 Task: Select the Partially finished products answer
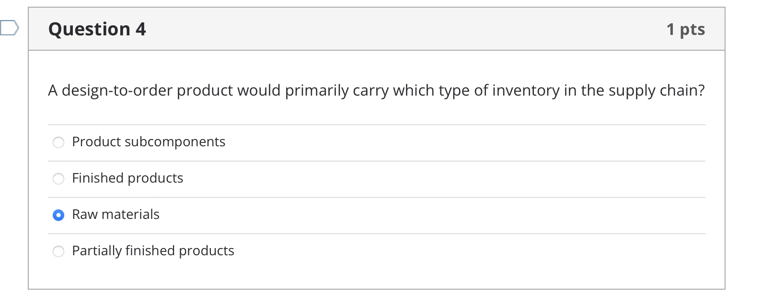(x=58, y=251)
